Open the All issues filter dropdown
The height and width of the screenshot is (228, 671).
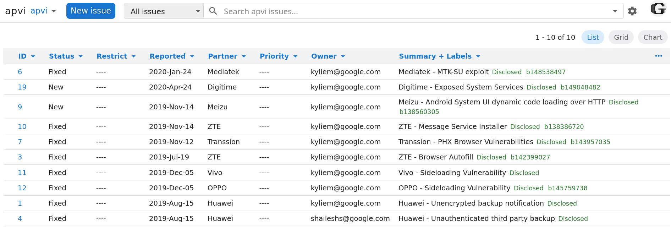coord(164,11)
